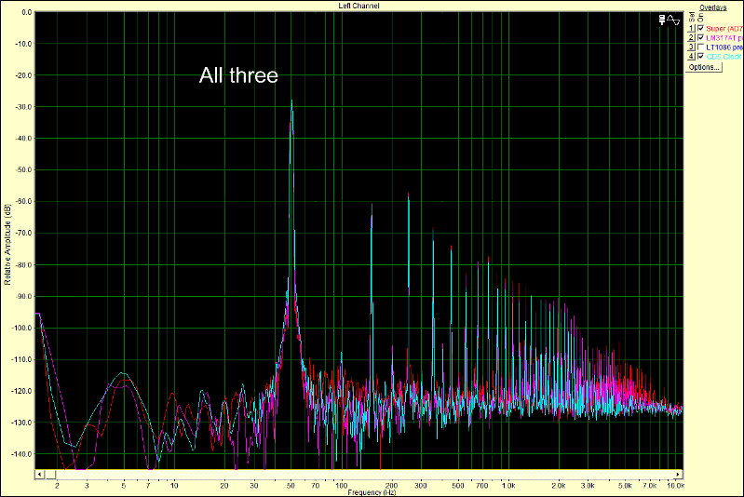Screen dimensions: 744x497
Task: Disable the Super (AD7 overlay checkbox
Action: click(700, 29)
